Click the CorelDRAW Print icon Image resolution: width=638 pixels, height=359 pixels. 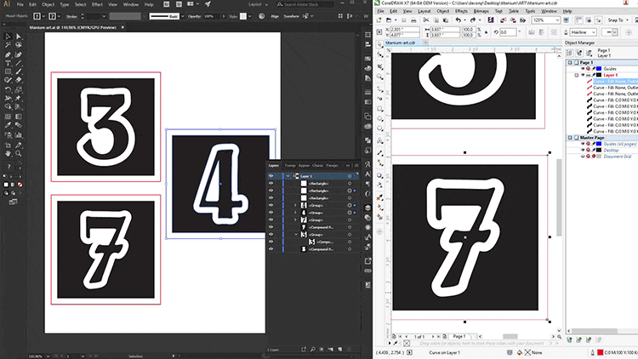coord(413,20)
